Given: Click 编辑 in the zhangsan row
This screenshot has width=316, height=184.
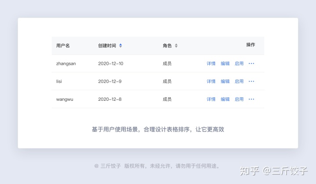Looking at the screenshot, I should (x=225, y=64).
